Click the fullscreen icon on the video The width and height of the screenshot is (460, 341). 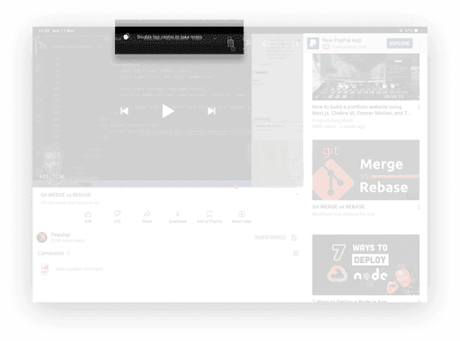(x=295, y=177)
